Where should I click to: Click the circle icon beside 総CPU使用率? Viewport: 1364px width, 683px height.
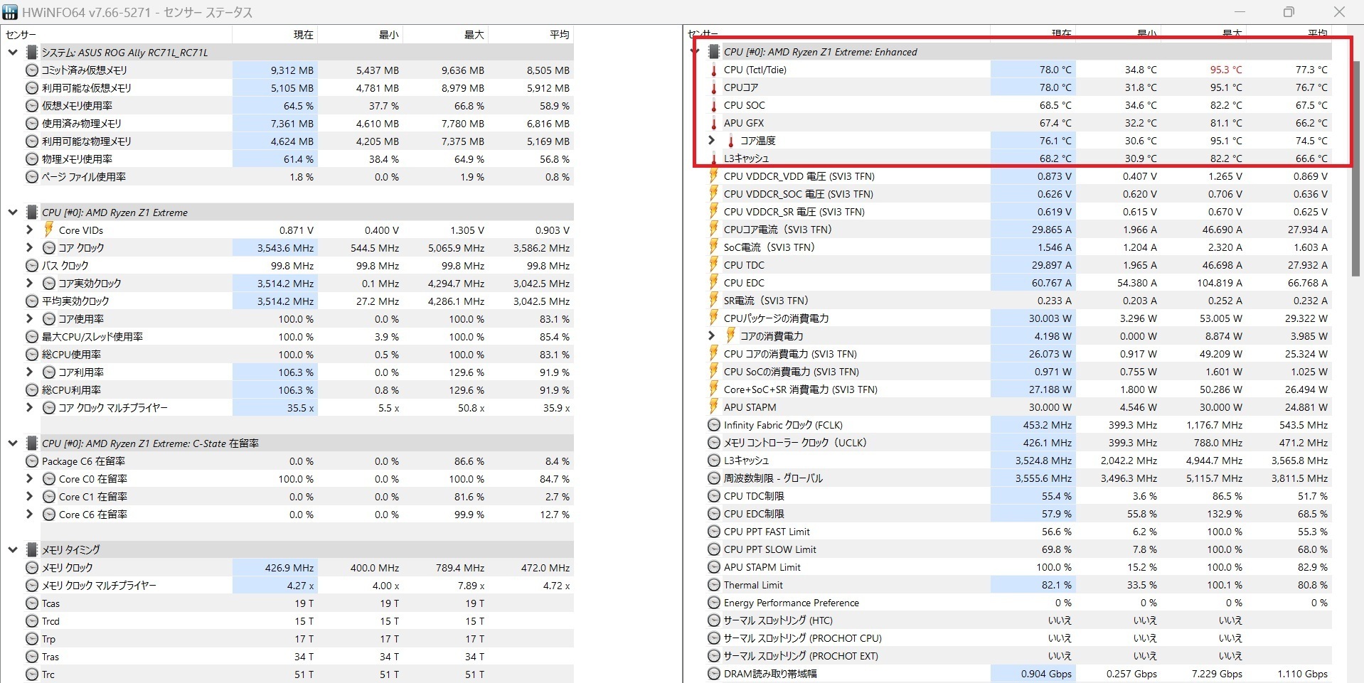pos(31,355)
